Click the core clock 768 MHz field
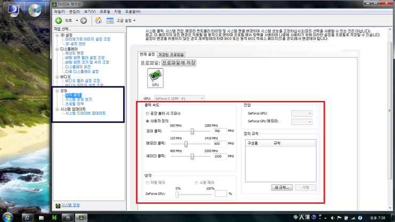Screen dimensions: 395x222 220,131
